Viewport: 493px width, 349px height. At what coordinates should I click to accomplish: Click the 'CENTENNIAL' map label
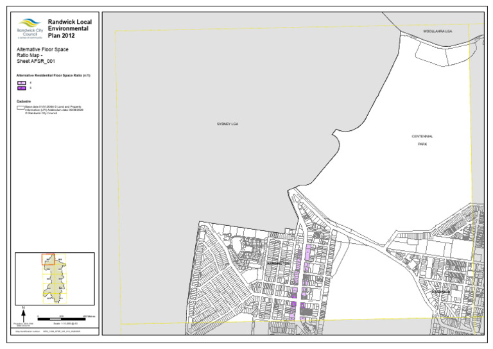[x=422, y=137]
